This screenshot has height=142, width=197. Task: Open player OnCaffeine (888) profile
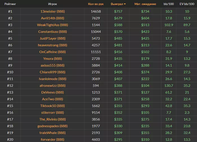(x=53, y=52)
